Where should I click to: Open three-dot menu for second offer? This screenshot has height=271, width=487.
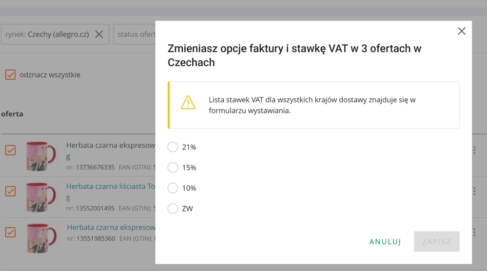(474, 191)
